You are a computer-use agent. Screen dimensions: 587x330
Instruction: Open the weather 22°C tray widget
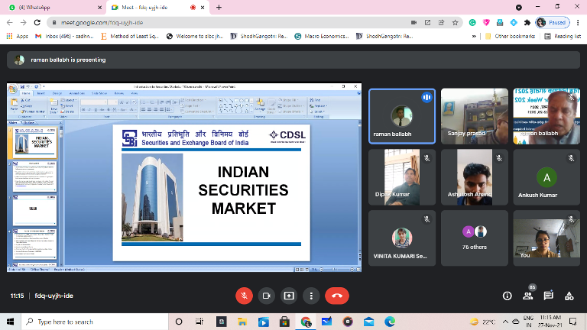coord(483,322)
